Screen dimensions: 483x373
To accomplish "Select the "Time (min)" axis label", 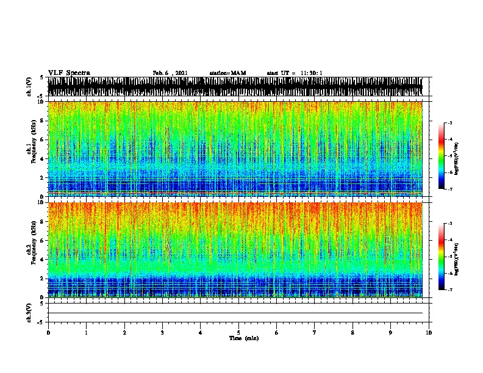I will [244, 338].
